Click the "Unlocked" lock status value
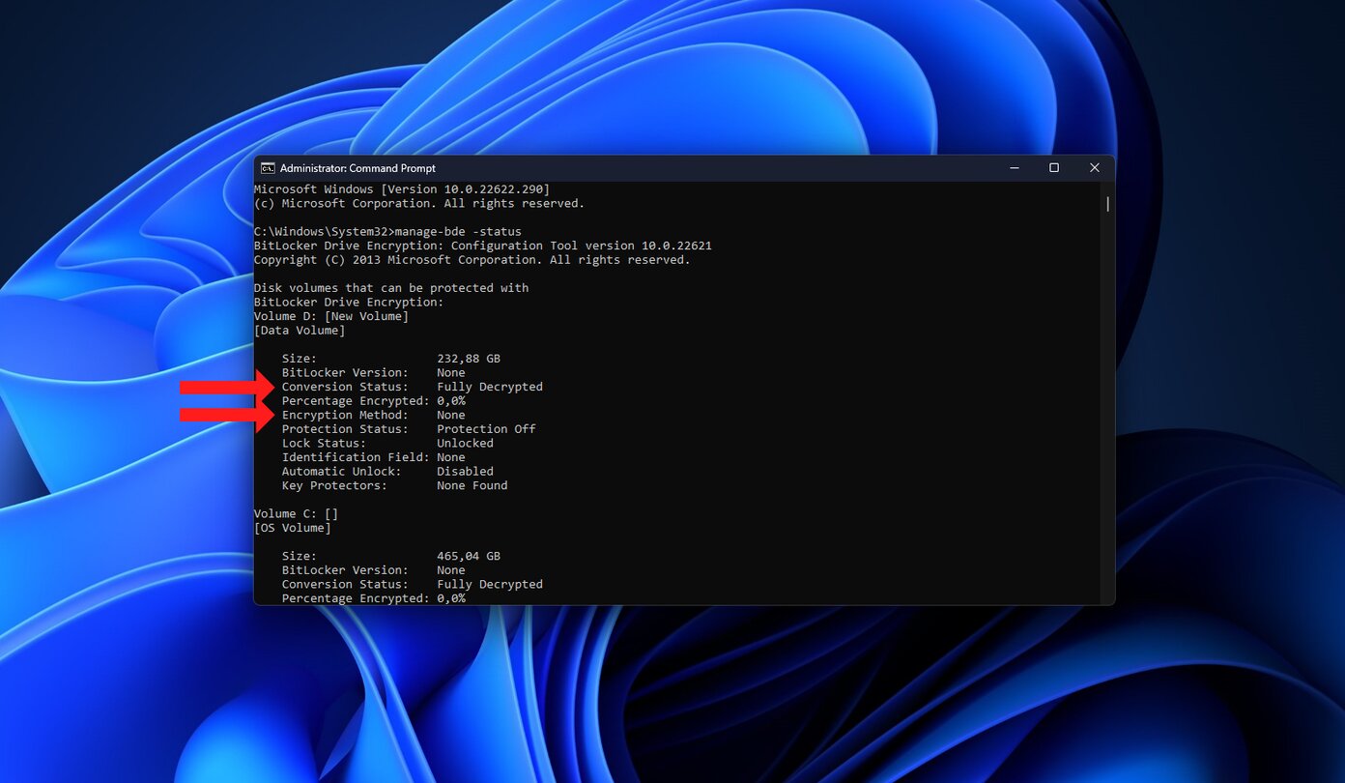 [x=465, y=444]
